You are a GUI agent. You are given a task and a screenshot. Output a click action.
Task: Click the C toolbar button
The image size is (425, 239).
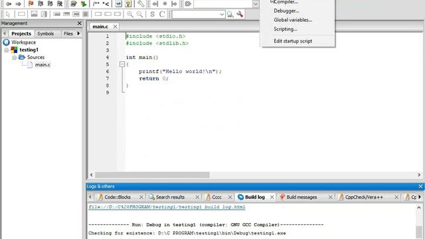tap(162, 14)
